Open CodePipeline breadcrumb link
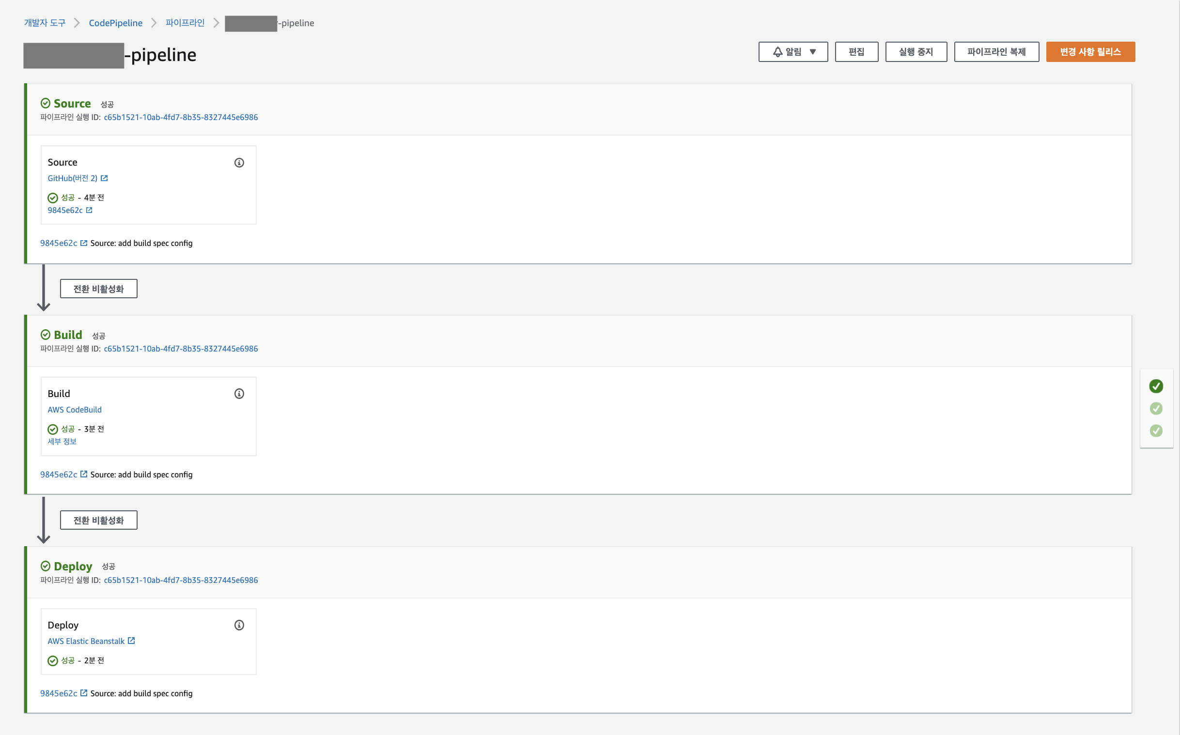Viewport: 1180px width, 735px height. coord(116,23)
